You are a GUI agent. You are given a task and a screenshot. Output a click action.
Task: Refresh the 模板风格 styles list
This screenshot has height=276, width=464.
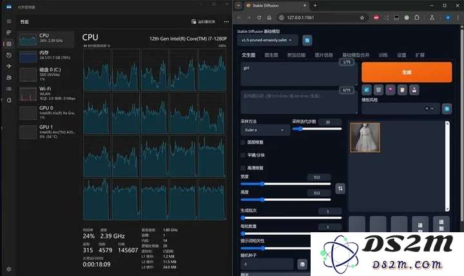[x=447, y=109]
